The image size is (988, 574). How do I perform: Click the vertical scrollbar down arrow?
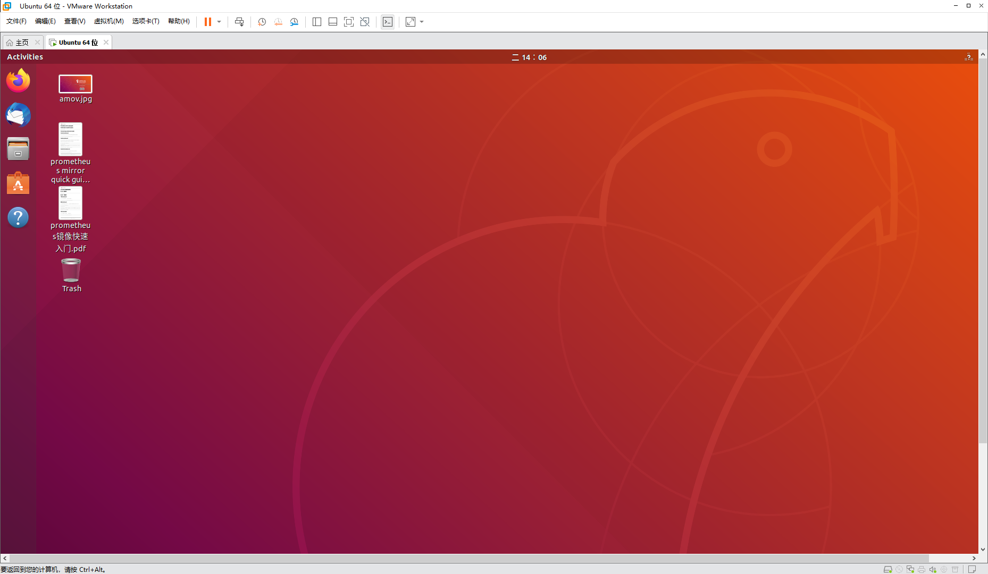(983, 550)
